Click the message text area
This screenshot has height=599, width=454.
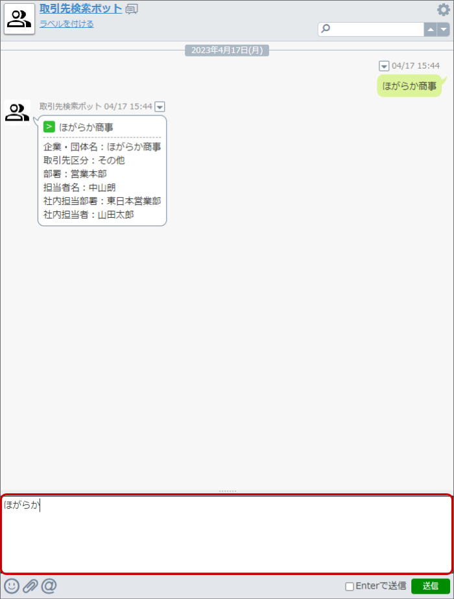click(227, 534)
